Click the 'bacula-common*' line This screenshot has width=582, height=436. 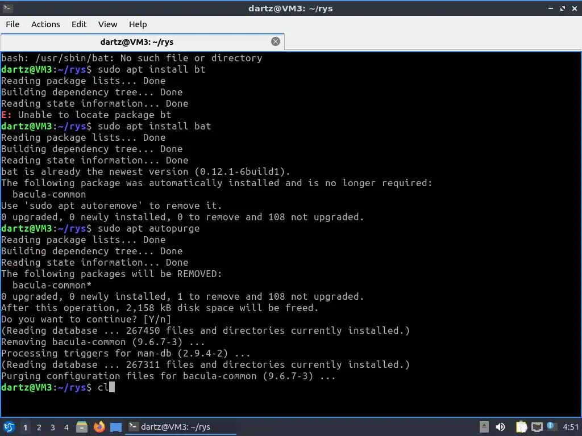coord(52,285)
